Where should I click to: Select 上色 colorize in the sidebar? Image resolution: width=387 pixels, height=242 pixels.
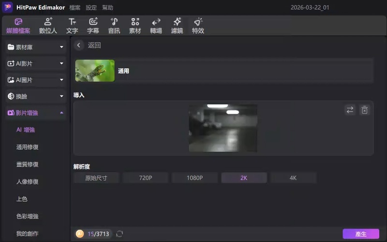[22, 199]
